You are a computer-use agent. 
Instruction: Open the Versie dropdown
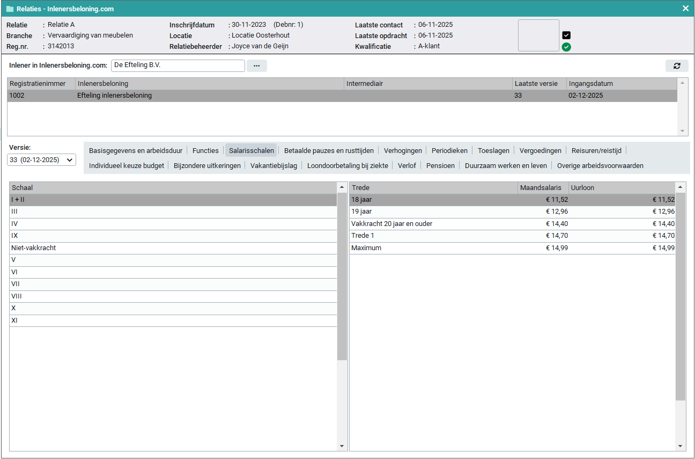(42, 160)
